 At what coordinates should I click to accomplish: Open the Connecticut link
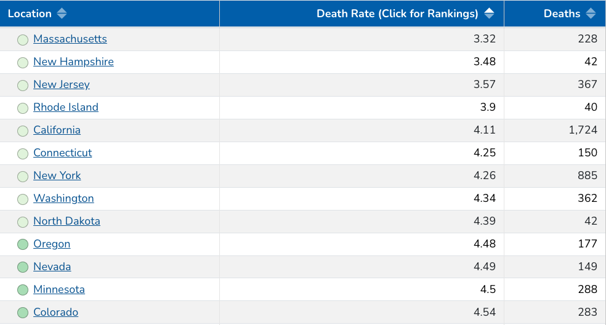click(63, 153)
